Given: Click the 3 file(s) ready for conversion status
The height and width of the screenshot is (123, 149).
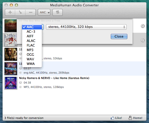Looking at the screenshot, I should 24,118.
